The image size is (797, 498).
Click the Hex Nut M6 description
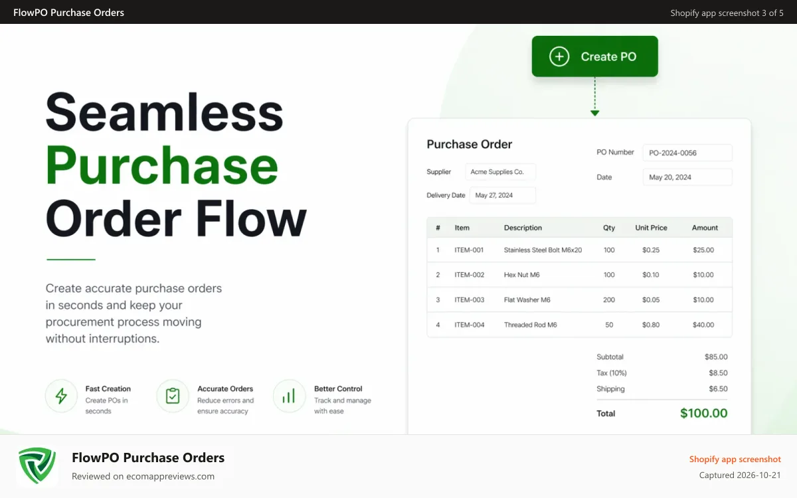tap(522, 275)
